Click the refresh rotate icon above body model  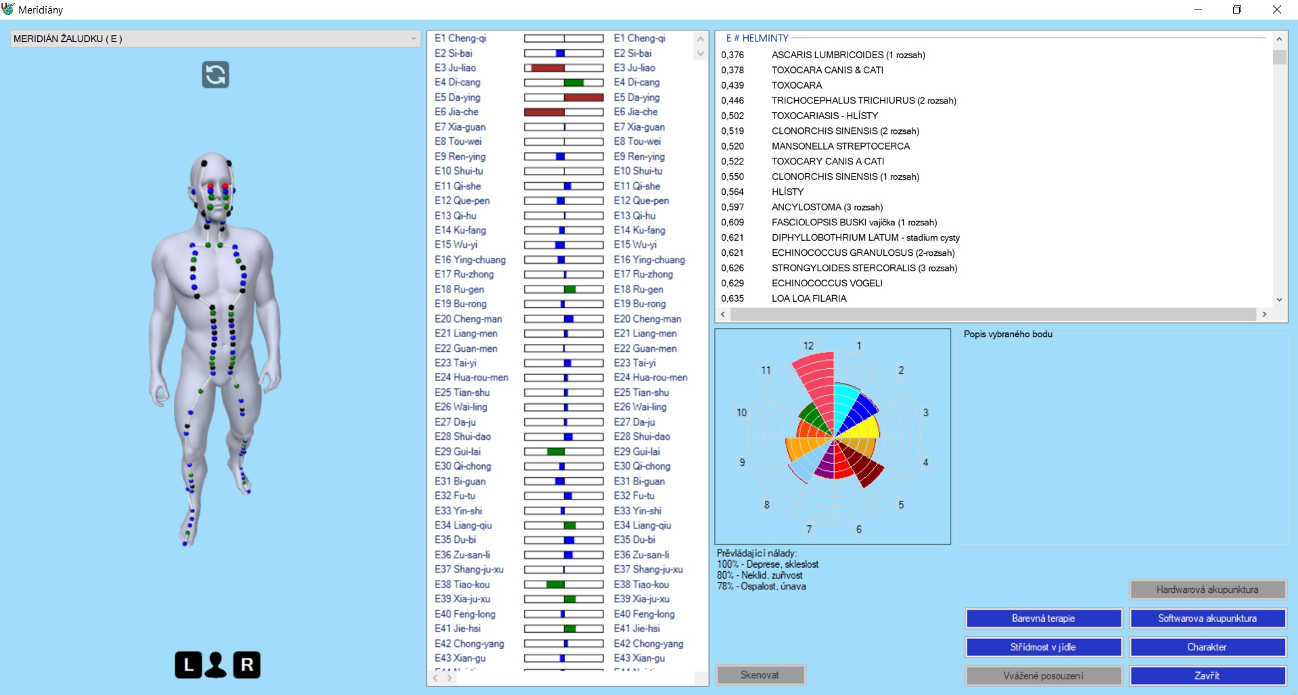(x=215, y=74)
